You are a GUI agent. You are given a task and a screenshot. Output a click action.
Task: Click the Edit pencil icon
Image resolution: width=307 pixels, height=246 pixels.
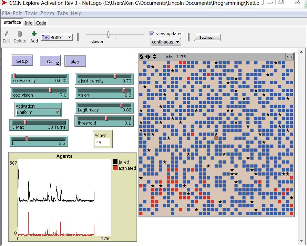[6, 34]
